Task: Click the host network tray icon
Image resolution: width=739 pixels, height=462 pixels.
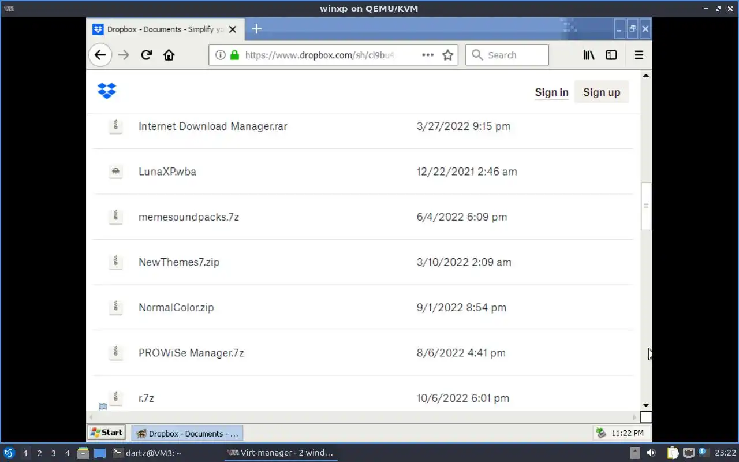Action: pos(688,453)
